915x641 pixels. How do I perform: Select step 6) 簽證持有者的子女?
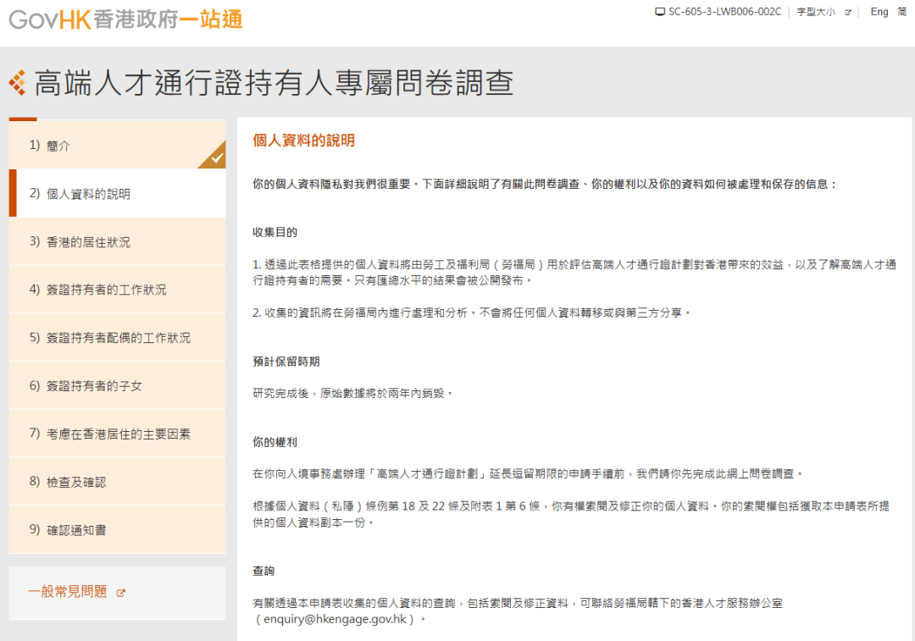point(117,385)
